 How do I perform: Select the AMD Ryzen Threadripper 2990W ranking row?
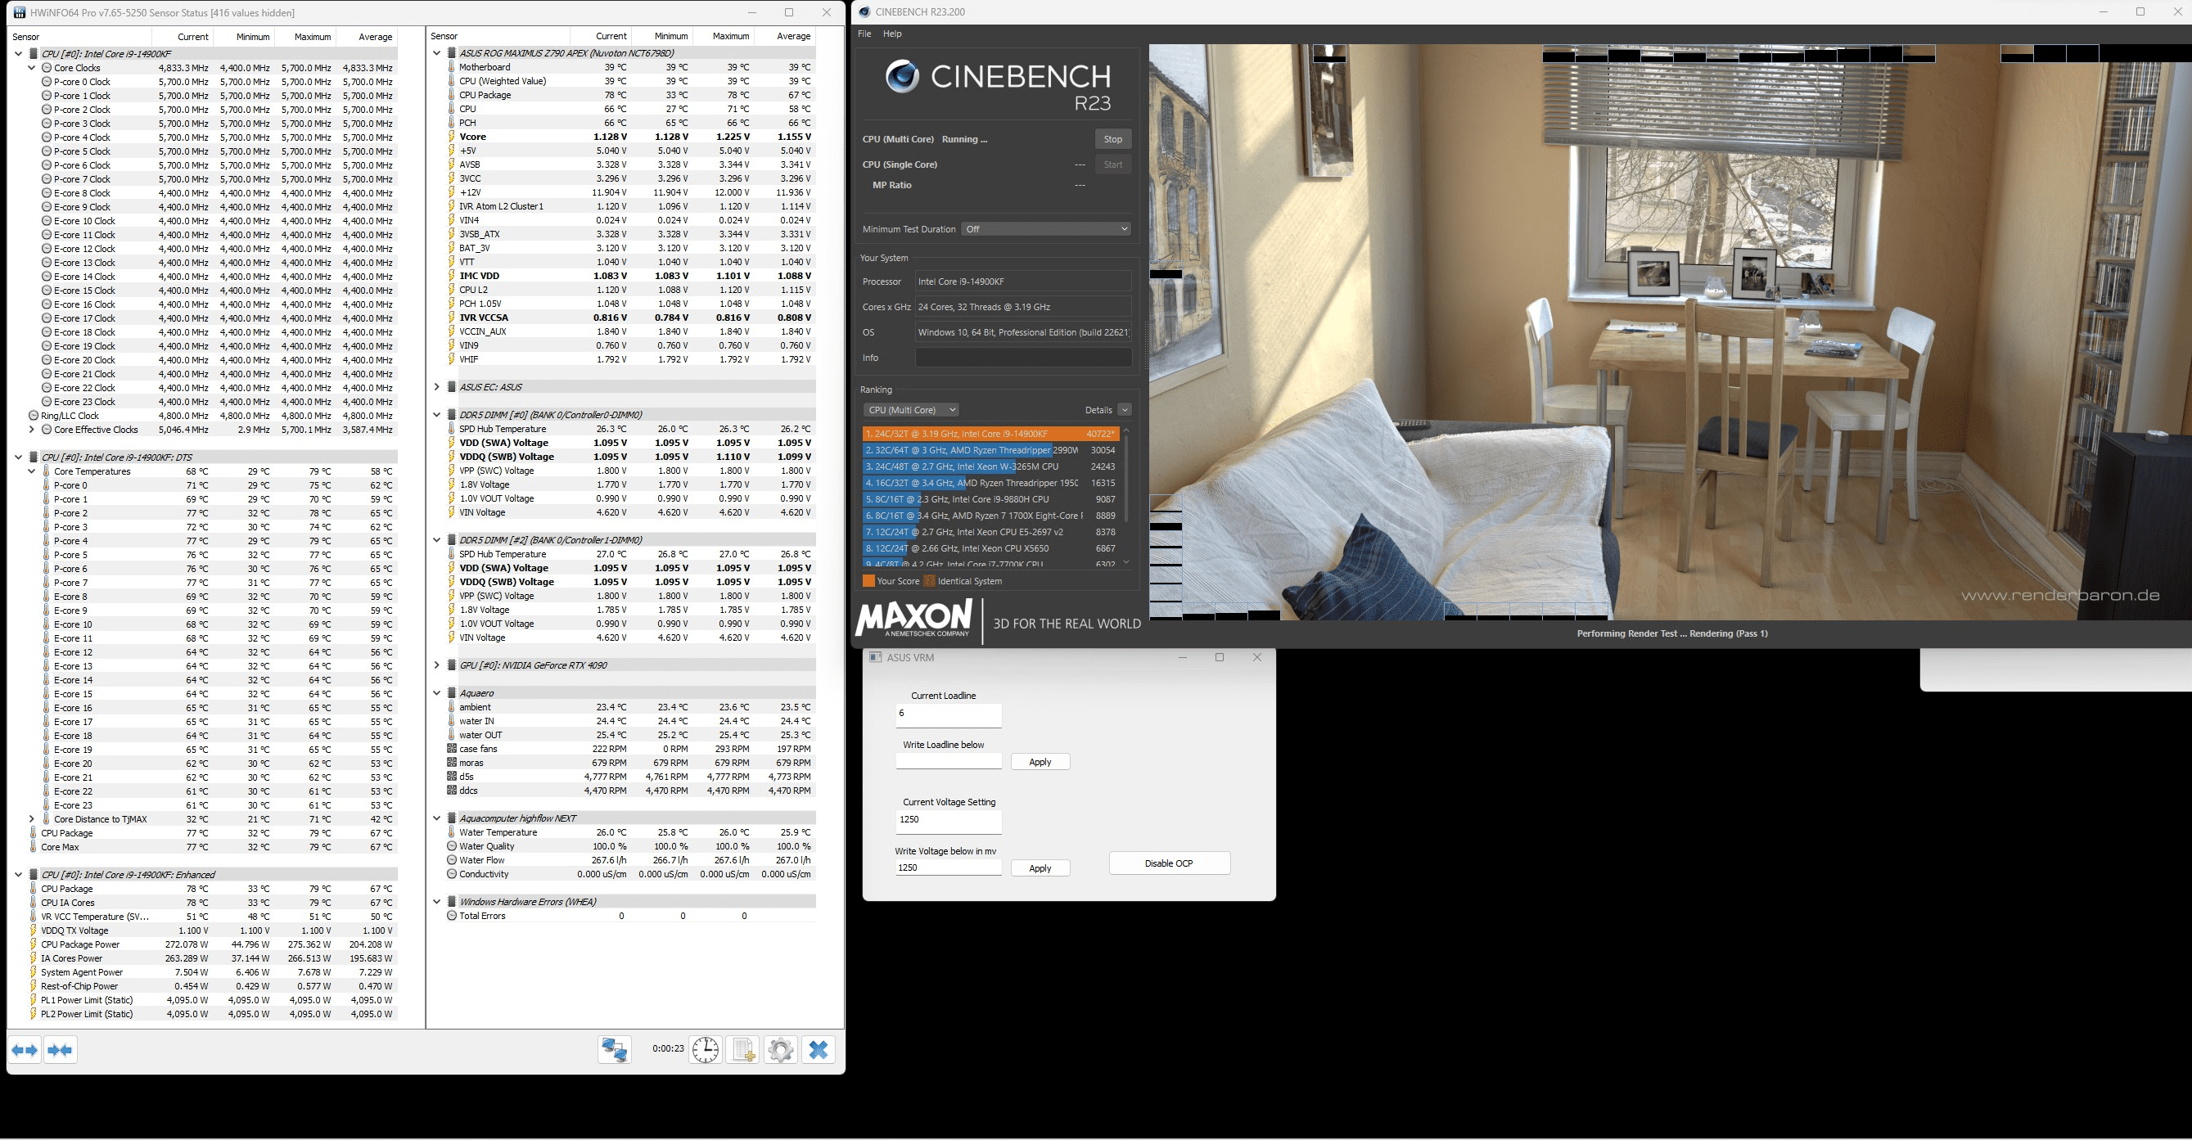[990, 450]
